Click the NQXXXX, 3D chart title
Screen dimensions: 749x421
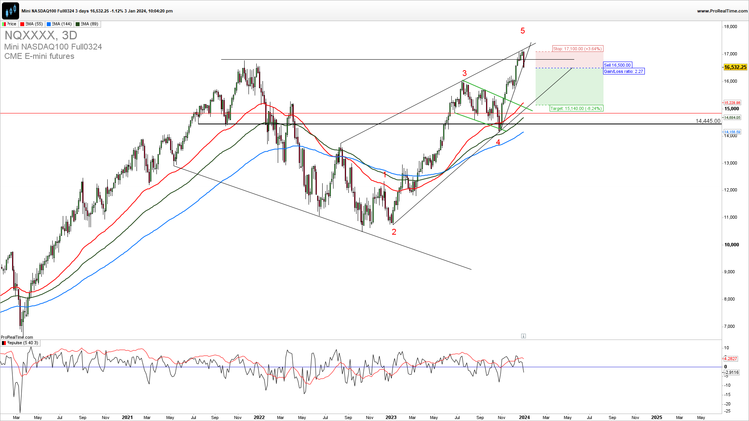(x=41, y=35)
